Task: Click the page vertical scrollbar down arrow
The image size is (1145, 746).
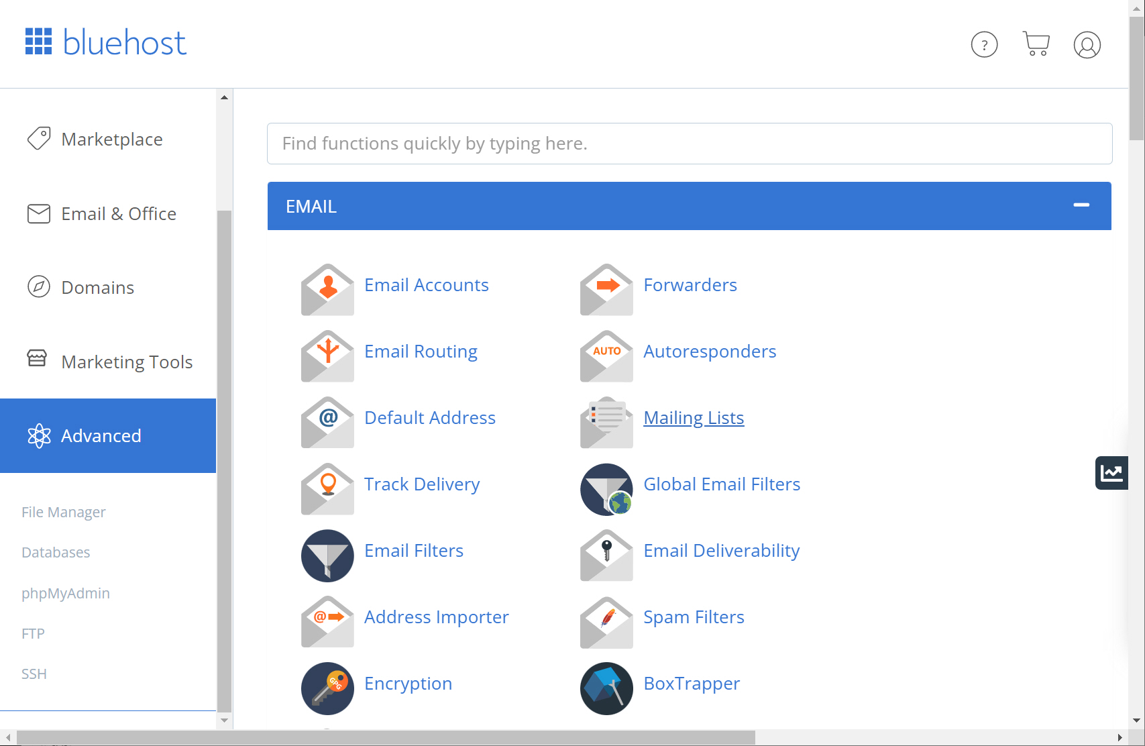Action: (1136, 721)
